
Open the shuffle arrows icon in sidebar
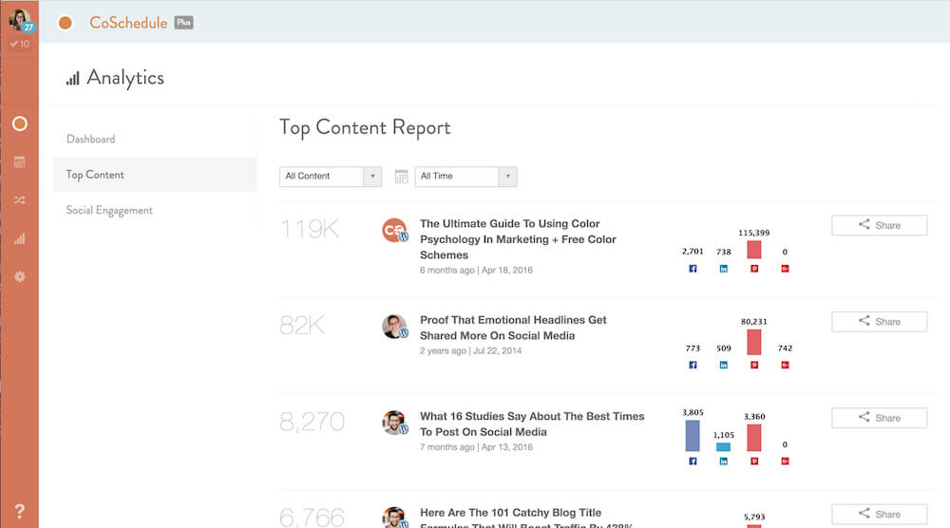point(19,199)
